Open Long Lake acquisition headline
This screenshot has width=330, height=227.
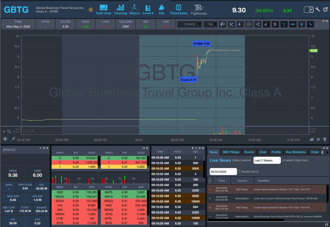click(286, 198)
